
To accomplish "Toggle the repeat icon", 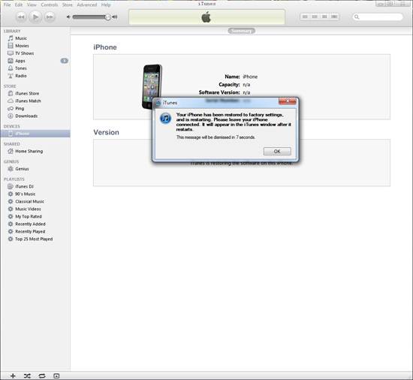I will pyautogui.click(x=42, y=375).
